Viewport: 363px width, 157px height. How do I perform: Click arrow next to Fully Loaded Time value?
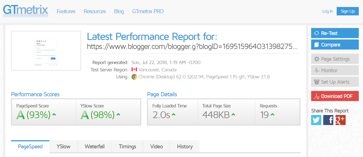(174, 114)
